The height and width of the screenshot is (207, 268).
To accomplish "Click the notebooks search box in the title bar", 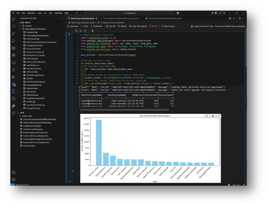I will click(x=130, y=13).
